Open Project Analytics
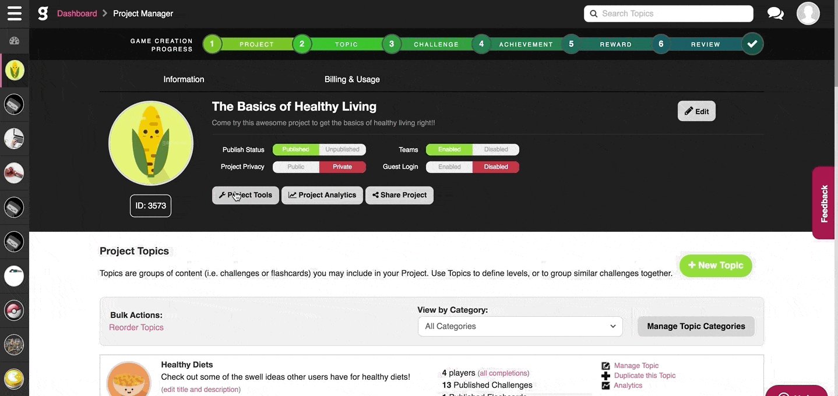The height and width of the screenshot is (396, 838). tap(322, 195)
